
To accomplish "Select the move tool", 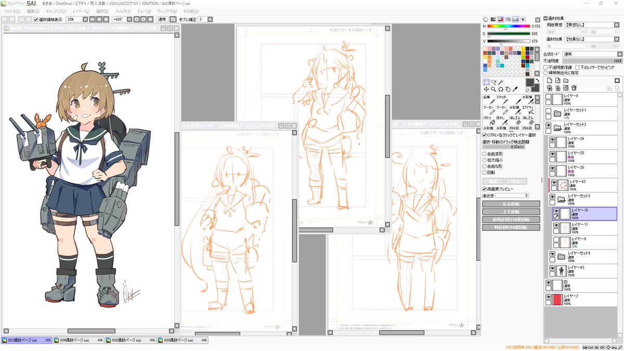I will 486,89.
